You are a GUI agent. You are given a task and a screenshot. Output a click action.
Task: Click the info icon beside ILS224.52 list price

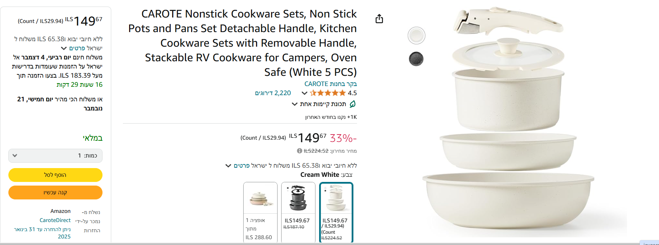pyautogui.click(x=299, y=151)
